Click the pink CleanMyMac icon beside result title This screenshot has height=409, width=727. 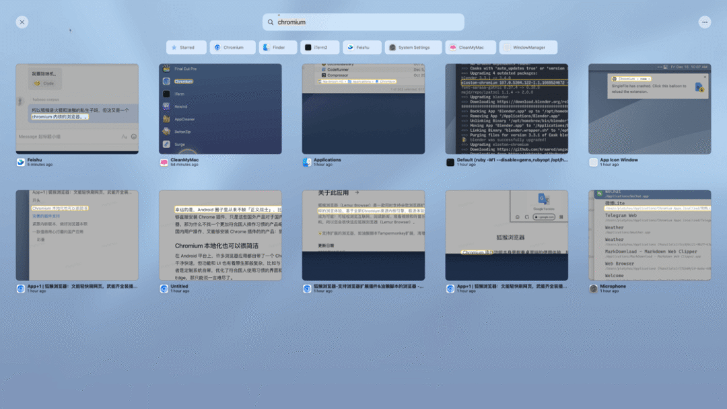(x=164, y=162)
